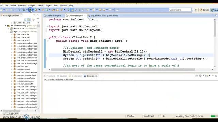
Task: Open the File menu
Action: coord(1,6)
